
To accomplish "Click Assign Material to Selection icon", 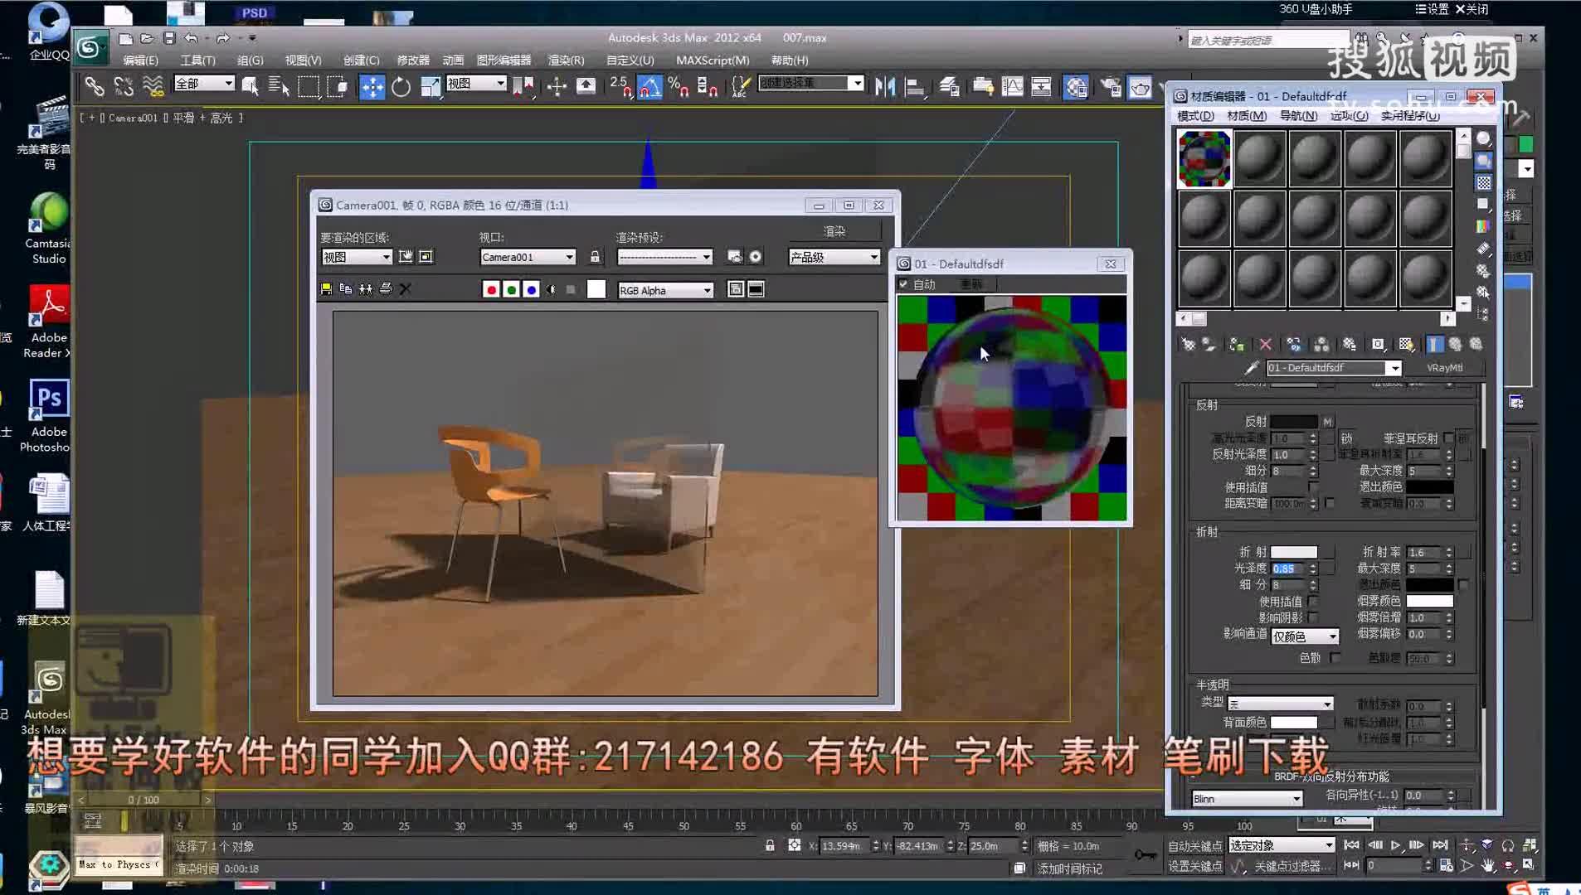I will 1237,344.
